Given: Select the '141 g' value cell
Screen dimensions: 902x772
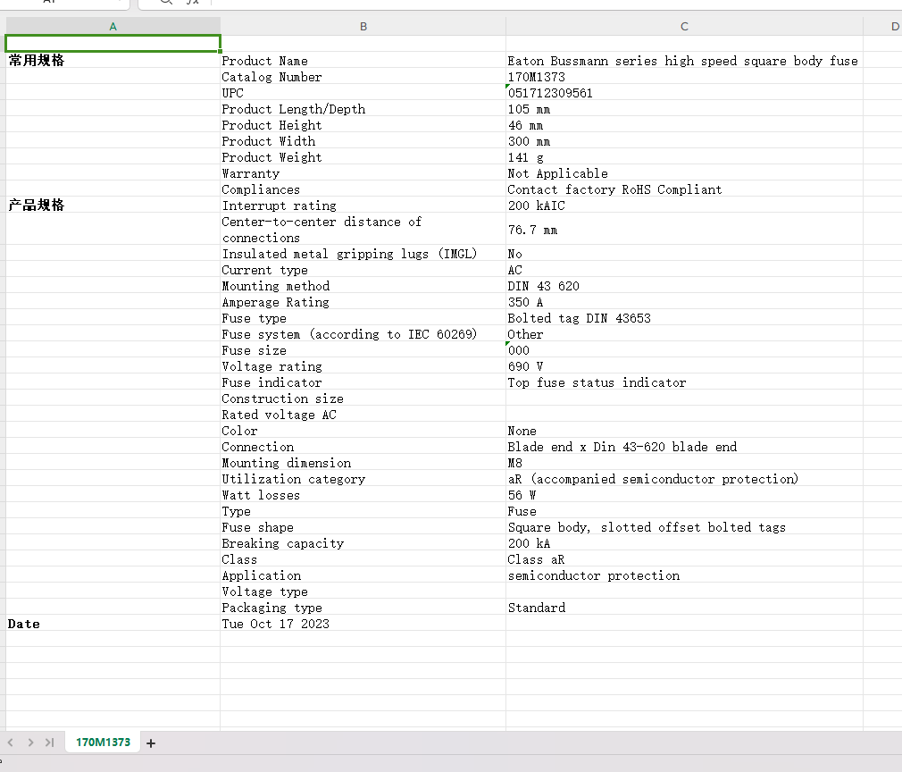Looking at the screenshot, I should click(684, 157).
